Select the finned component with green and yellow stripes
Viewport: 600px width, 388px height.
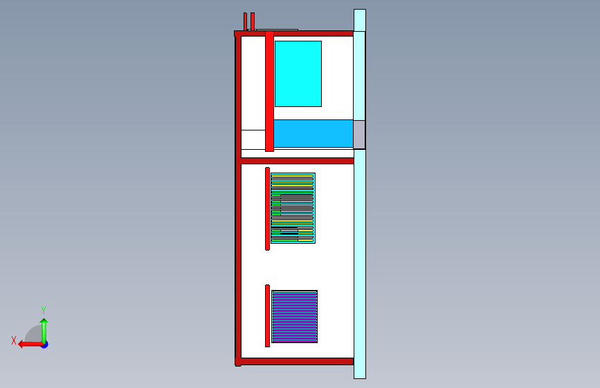tap(293, 208)
